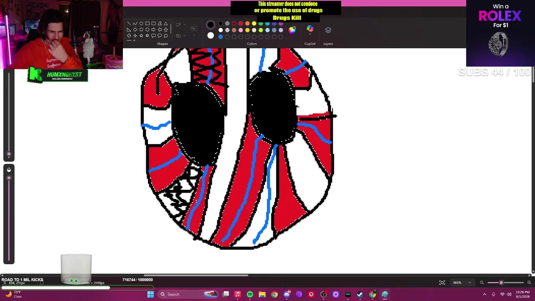The image size is (535, 301).
Task: Pick the bright red palette color
Action: (x=241, y=23)
